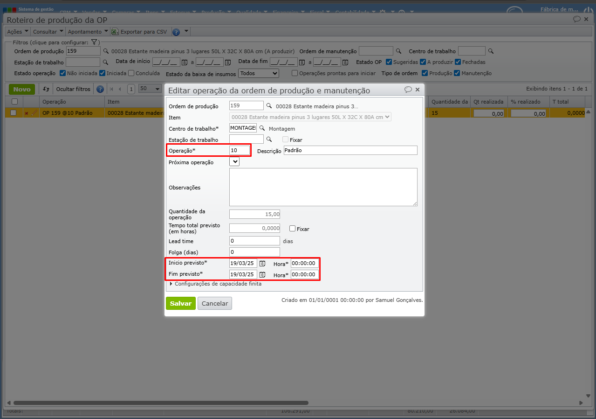
Task: Click the green Salvar button
Action: click(x=181, y=303)
